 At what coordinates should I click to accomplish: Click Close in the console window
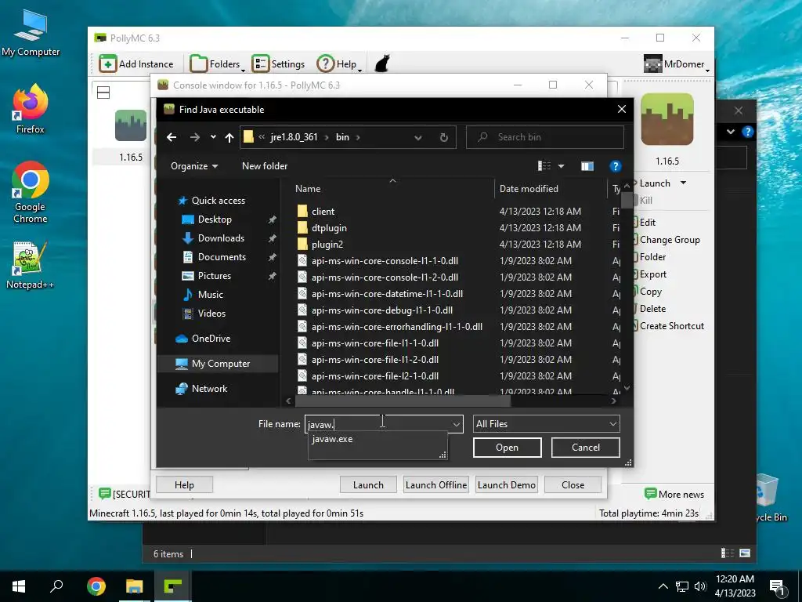point(573,484)
